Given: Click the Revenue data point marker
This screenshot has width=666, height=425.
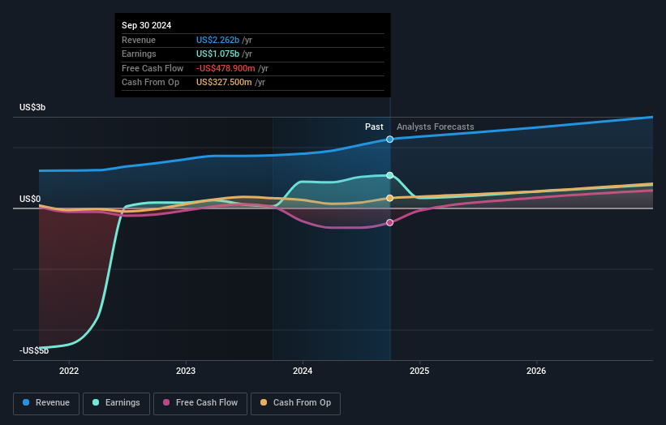Looking at the screenshot, I should click(x=389, y=140).
